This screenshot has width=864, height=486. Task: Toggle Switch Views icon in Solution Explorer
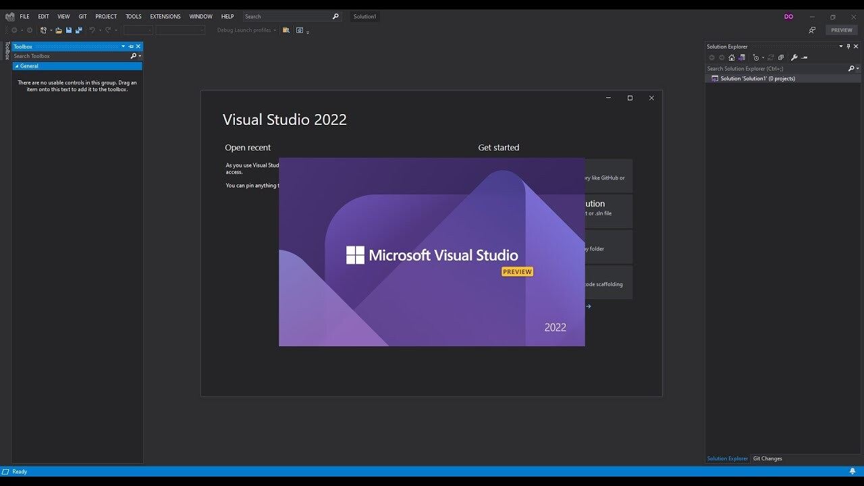point(740,57)
